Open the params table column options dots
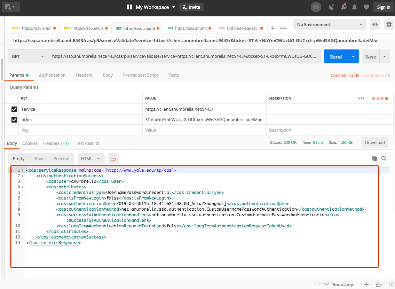The image size is (395, 289). (361, 98)
